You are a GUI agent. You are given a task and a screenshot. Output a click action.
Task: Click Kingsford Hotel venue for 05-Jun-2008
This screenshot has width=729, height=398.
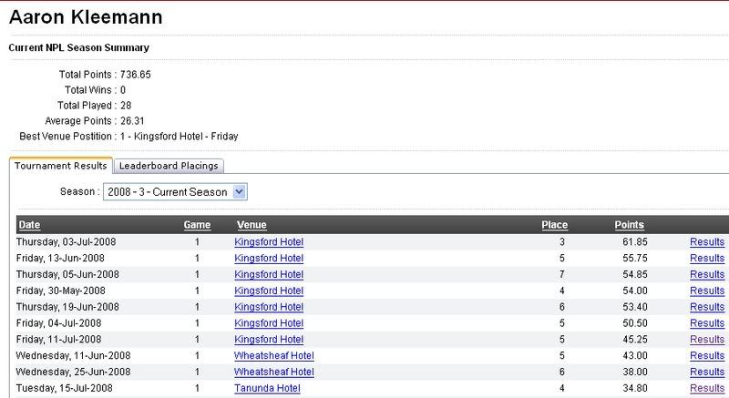coord(269,274)
